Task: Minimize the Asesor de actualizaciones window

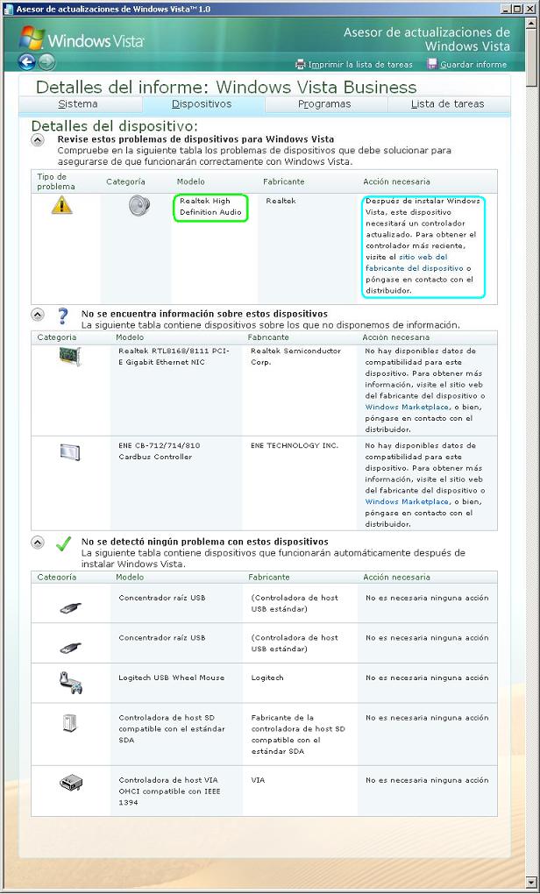Action: click(x=506, y=9)
